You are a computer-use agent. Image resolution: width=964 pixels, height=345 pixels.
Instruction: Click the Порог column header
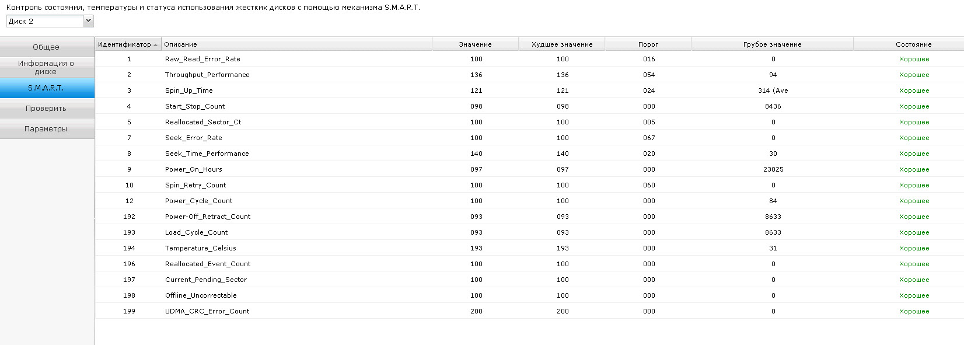point(648,44)
